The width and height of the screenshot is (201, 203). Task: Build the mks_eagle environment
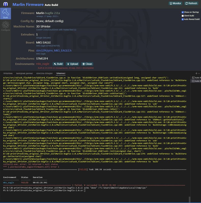(x=58, y=64)
